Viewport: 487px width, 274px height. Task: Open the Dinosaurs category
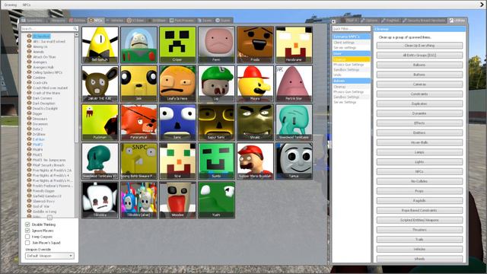[40, 119]
